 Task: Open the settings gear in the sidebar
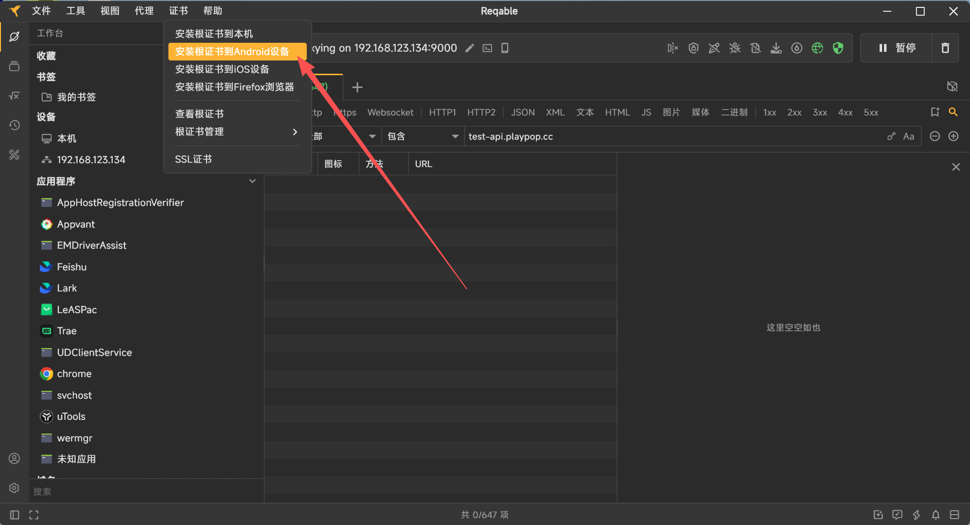tap(14, 488)
